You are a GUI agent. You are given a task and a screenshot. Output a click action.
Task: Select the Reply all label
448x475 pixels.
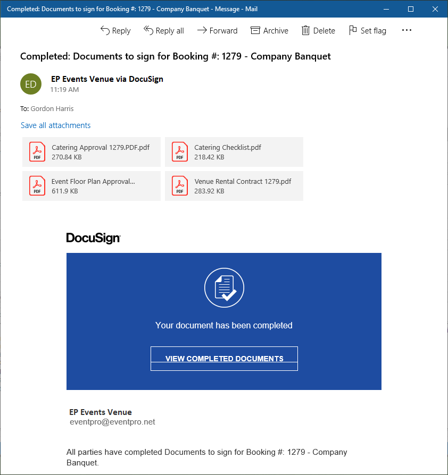tap(170, 31)
